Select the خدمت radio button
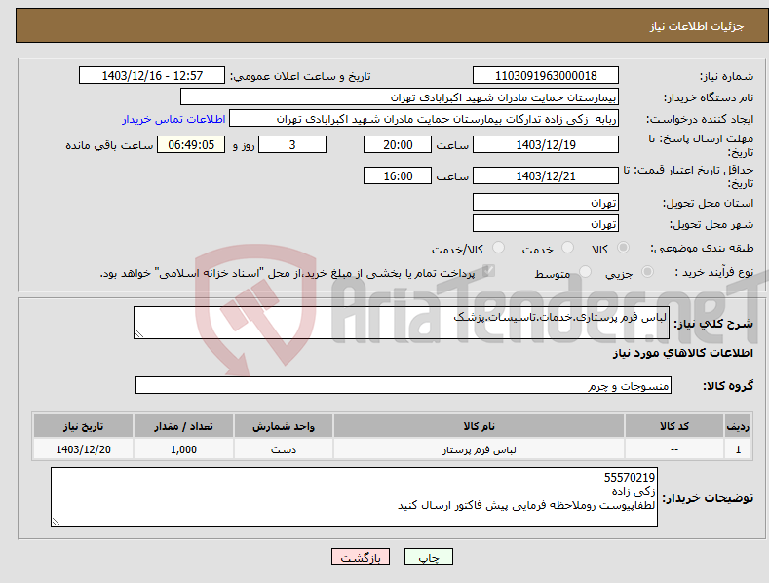 click(x=567, y=248)
